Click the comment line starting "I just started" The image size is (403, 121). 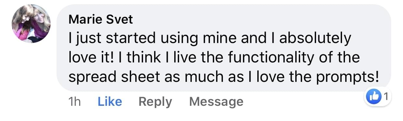coord(210,39)
